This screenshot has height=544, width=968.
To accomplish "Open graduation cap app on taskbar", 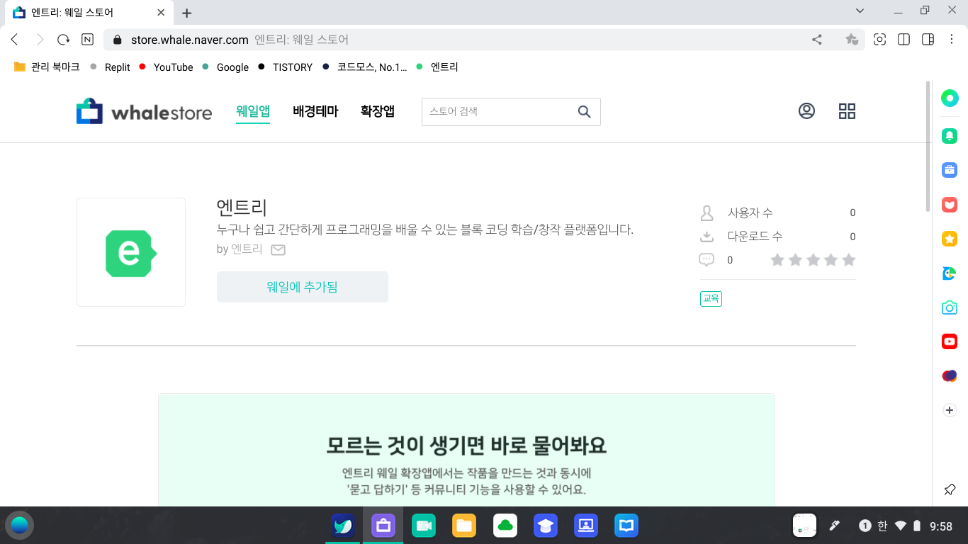I will coord(546,526).
